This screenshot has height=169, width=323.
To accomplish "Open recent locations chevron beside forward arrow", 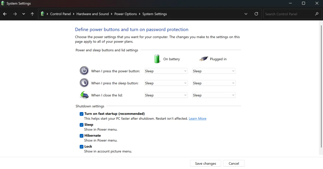I will [24, 14].
